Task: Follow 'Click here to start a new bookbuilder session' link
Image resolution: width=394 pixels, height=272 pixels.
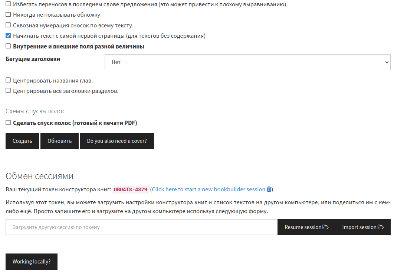Action: 208,189
